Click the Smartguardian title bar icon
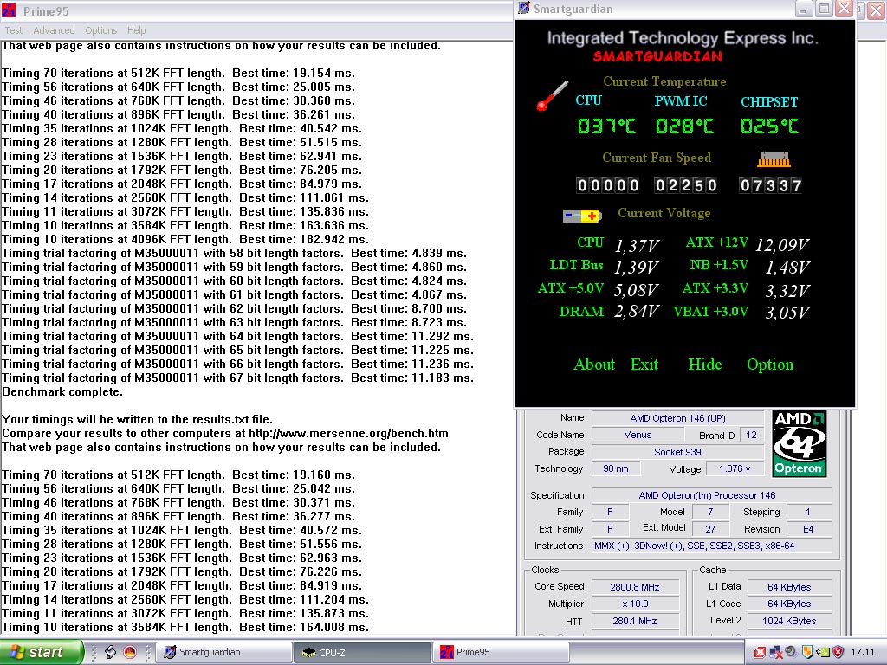 tap(524, 8)
